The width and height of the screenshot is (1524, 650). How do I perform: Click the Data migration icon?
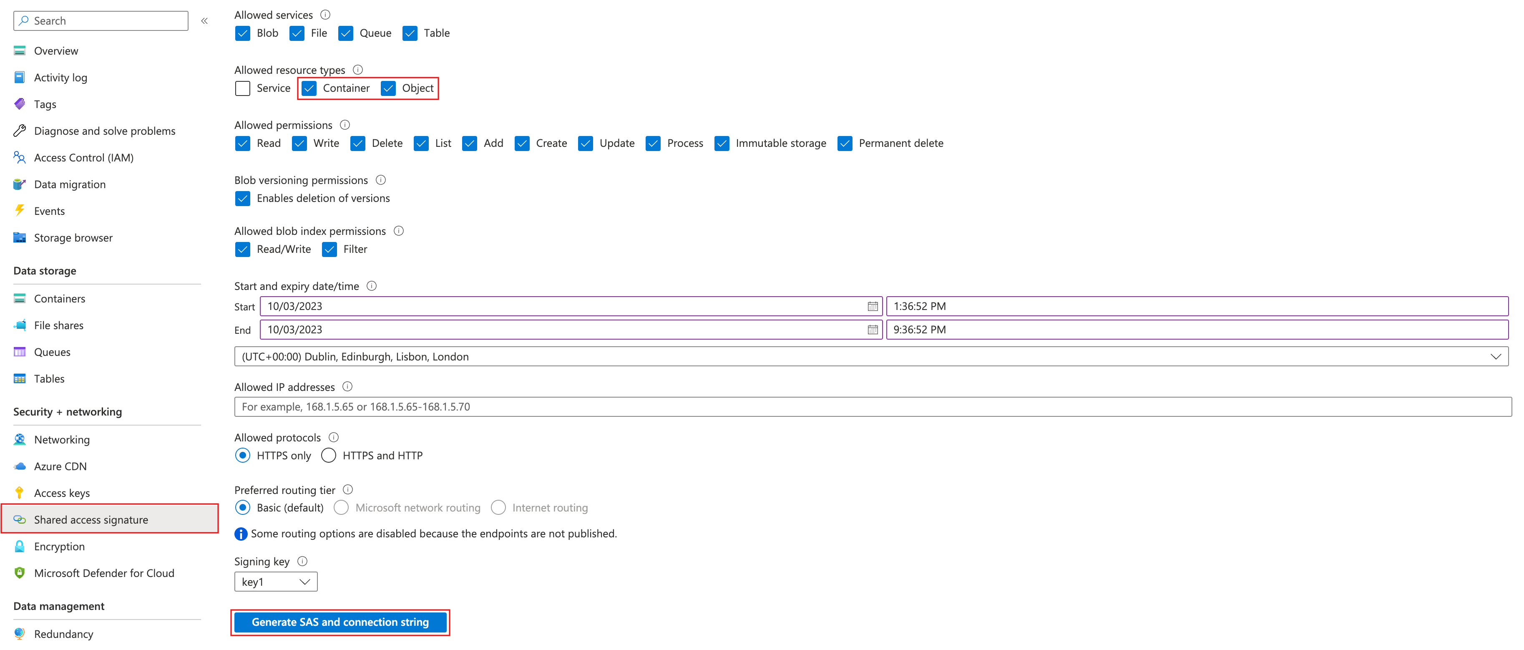20,184
